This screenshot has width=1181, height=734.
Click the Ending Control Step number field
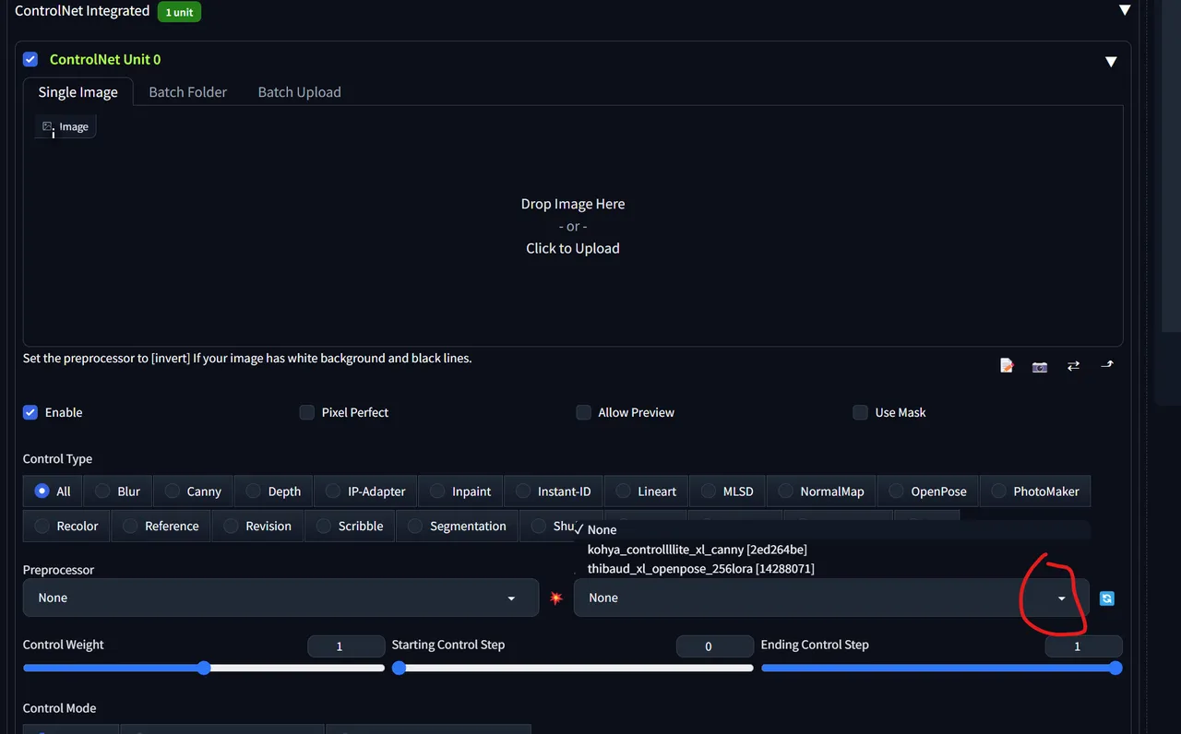pos(1083,646)
